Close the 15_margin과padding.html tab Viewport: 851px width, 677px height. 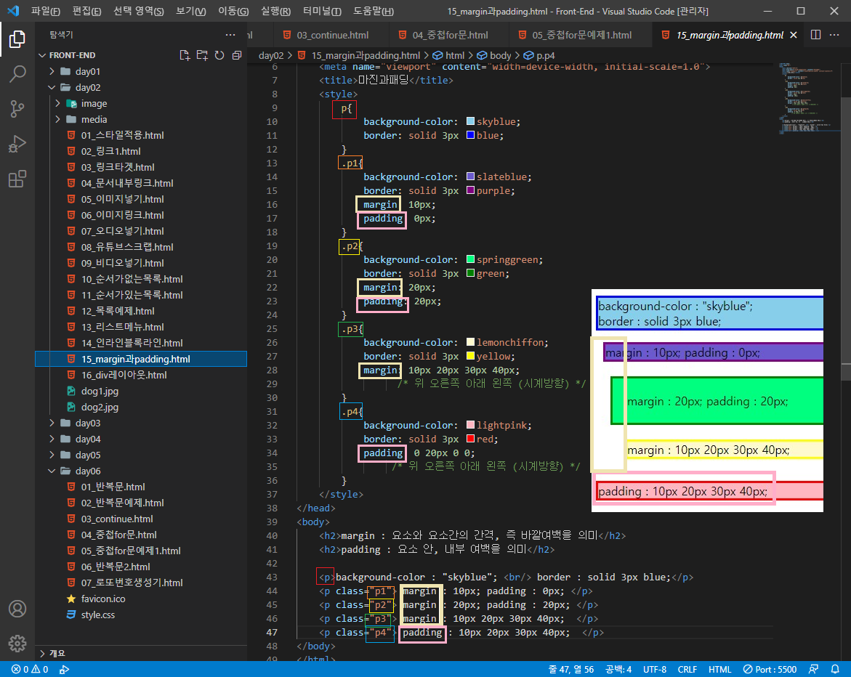coord(794,35)
